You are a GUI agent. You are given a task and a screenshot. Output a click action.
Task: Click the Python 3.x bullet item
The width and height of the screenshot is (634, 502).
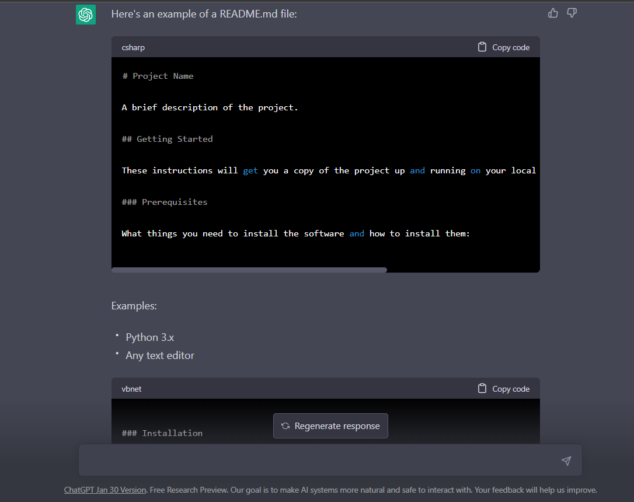tap(149, 337)
